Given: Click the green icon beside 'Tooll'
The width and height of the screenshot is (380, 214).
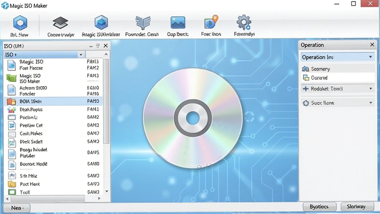Looking at the screenshot, I should [11, 192].
